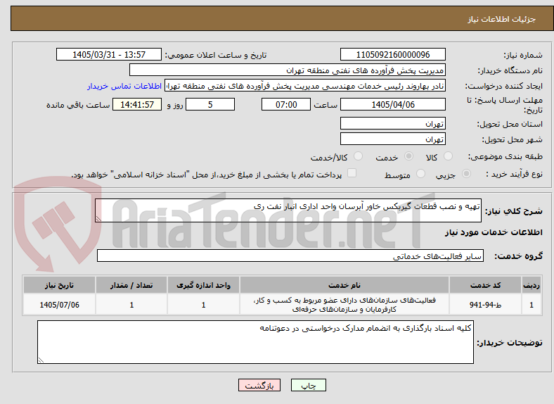The image size is (554, 404).
Task: Click the deadline time field 07:00
Action: pos(286,104)
